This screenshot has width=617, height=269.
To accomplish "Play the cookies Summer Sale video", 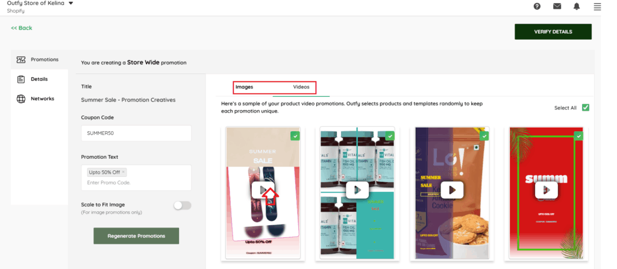I will pos(452,190).
